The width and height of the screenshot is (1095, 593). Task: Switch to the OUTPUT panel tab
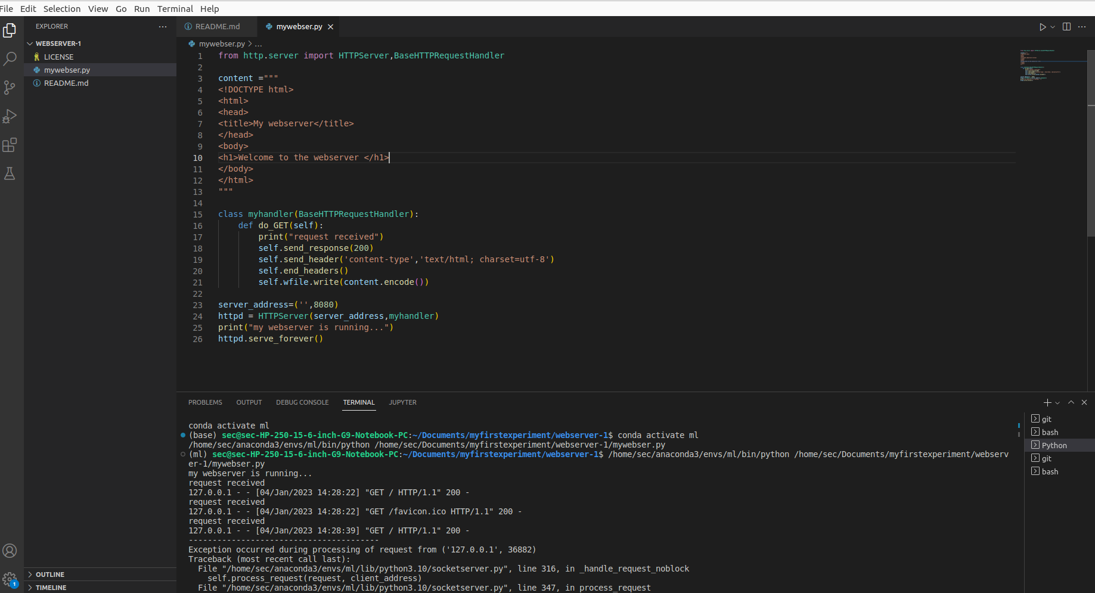249,403
